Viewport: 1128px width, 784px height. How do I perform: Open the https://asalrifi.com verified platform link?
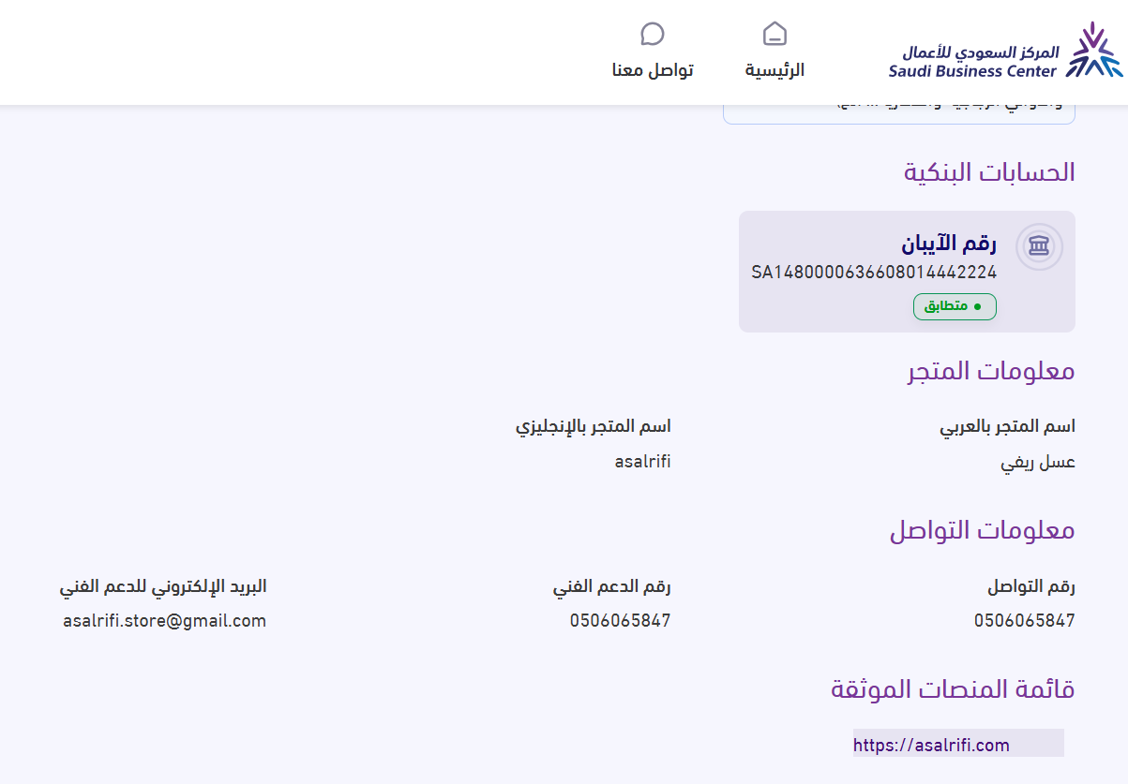[x=931, y=745]
